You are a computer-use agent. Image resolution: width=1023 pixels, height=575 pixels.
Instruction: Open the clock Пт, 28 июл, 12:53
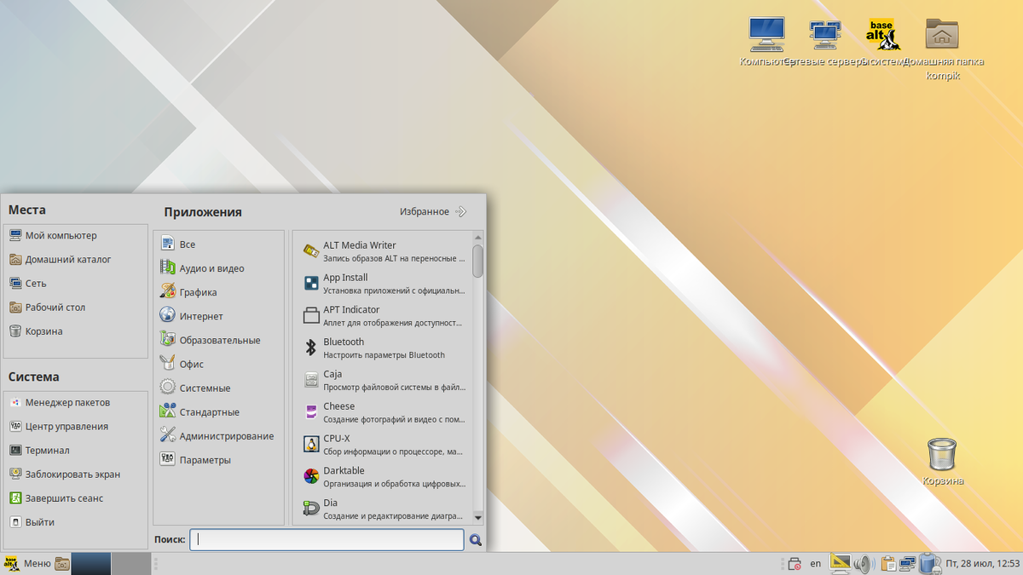click(982, 563)
